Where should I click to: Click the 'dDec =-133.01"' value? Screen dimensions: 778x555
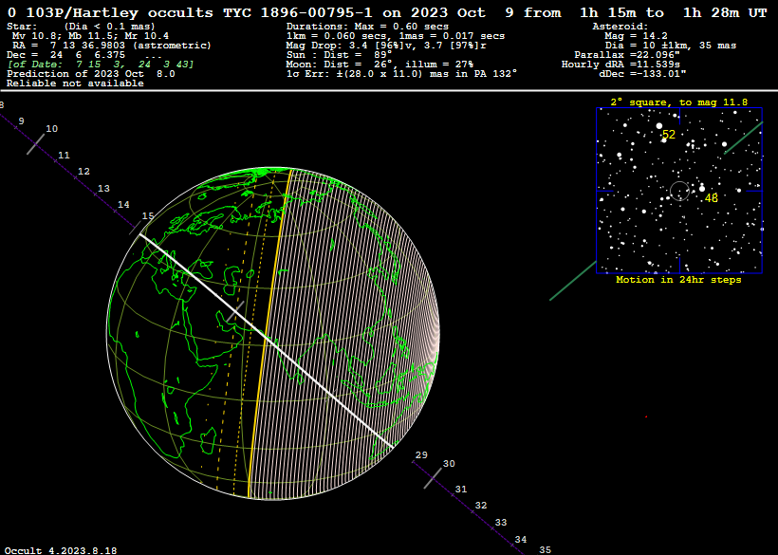(642, 73)
